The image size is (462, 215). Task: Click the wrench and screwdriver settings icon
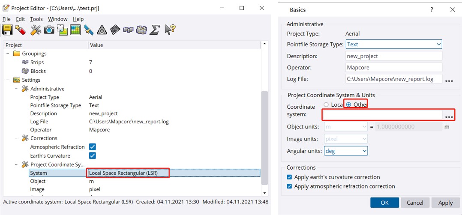coord(36,30)
